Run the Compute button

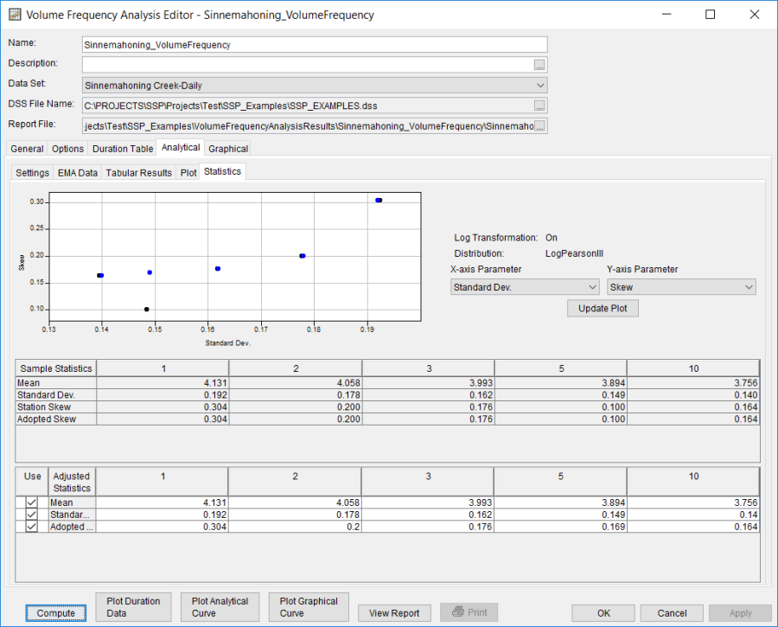coord(55,613)
